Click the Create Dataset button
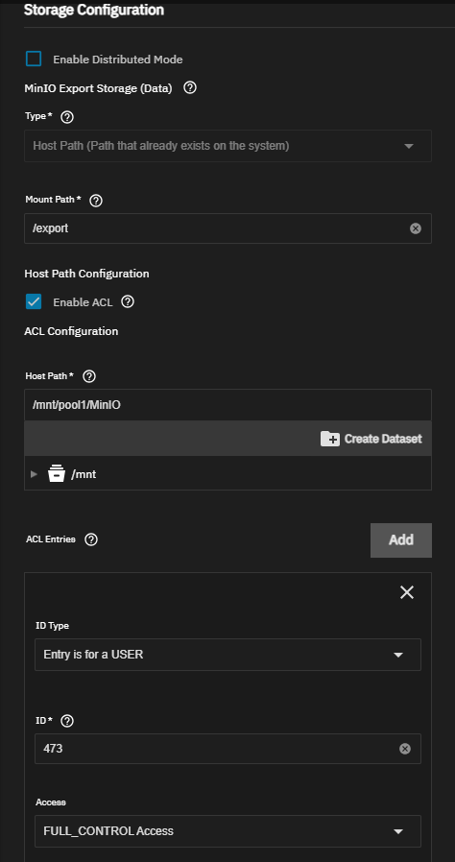Image resolution: width=455 pixels, height=862 pixels. tap(371, 439)
